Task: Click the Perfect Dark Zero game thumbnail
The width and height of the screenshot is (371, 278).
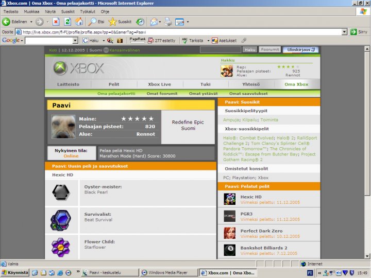Action: [x=229, y=233]
